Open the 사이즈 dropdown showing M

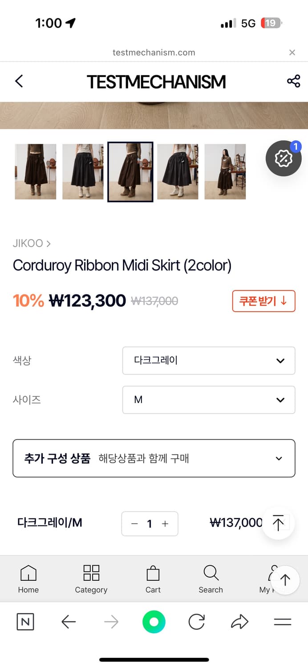(208, 400)
